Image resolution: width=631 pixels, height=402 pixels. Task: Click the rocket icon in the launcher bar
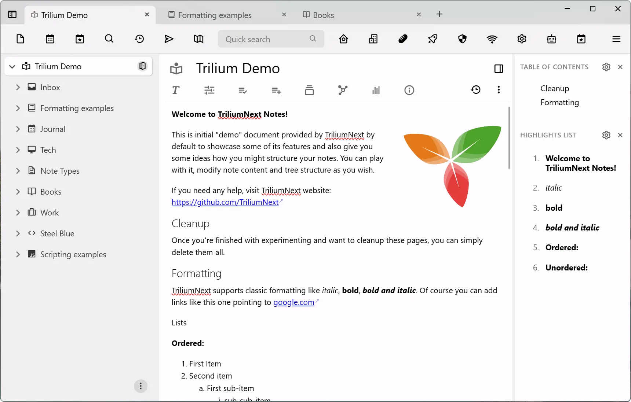(x=433, y=39)
